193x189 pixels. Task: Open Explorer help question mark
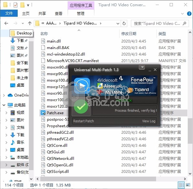pyautogui.click(x=189, y=14)
